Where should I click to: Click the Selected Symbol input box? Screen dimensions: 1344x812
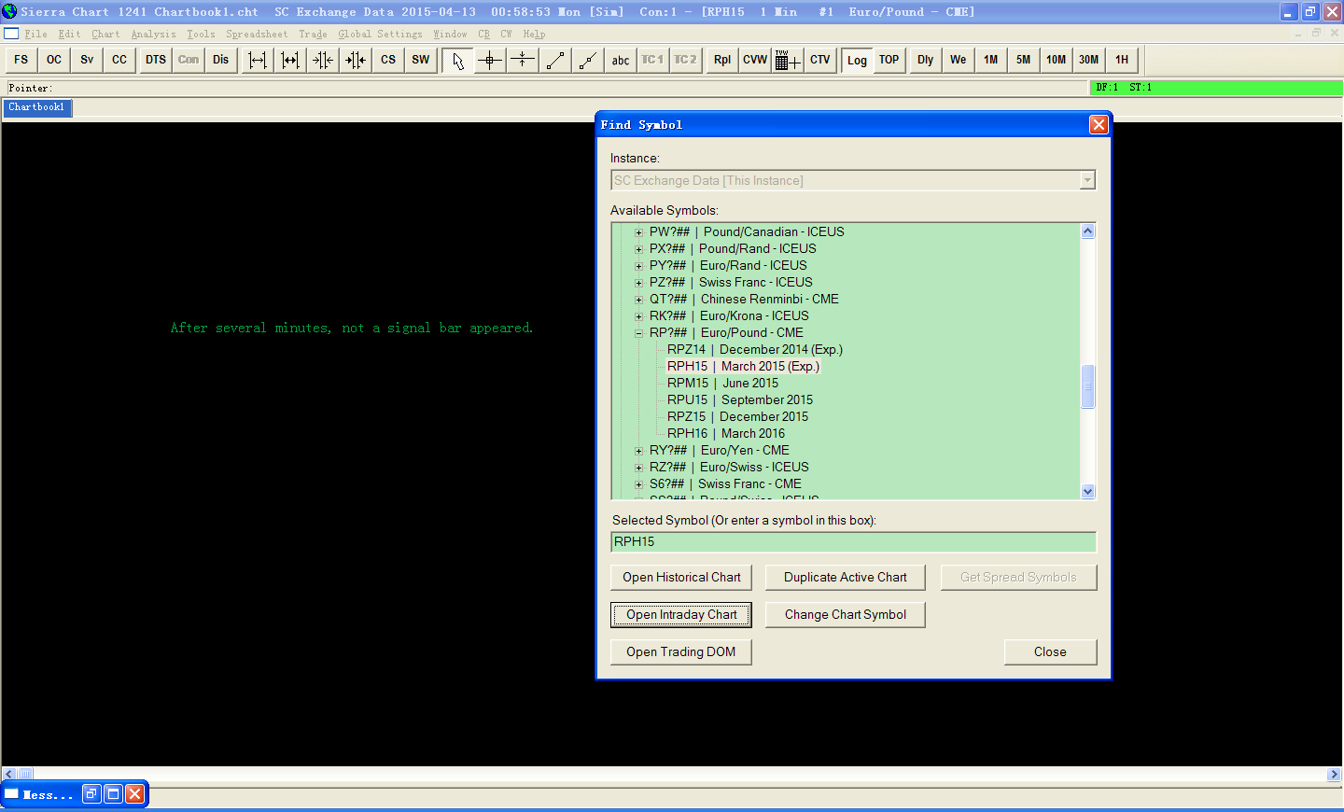pyautogui.click(x=853, y=542)
